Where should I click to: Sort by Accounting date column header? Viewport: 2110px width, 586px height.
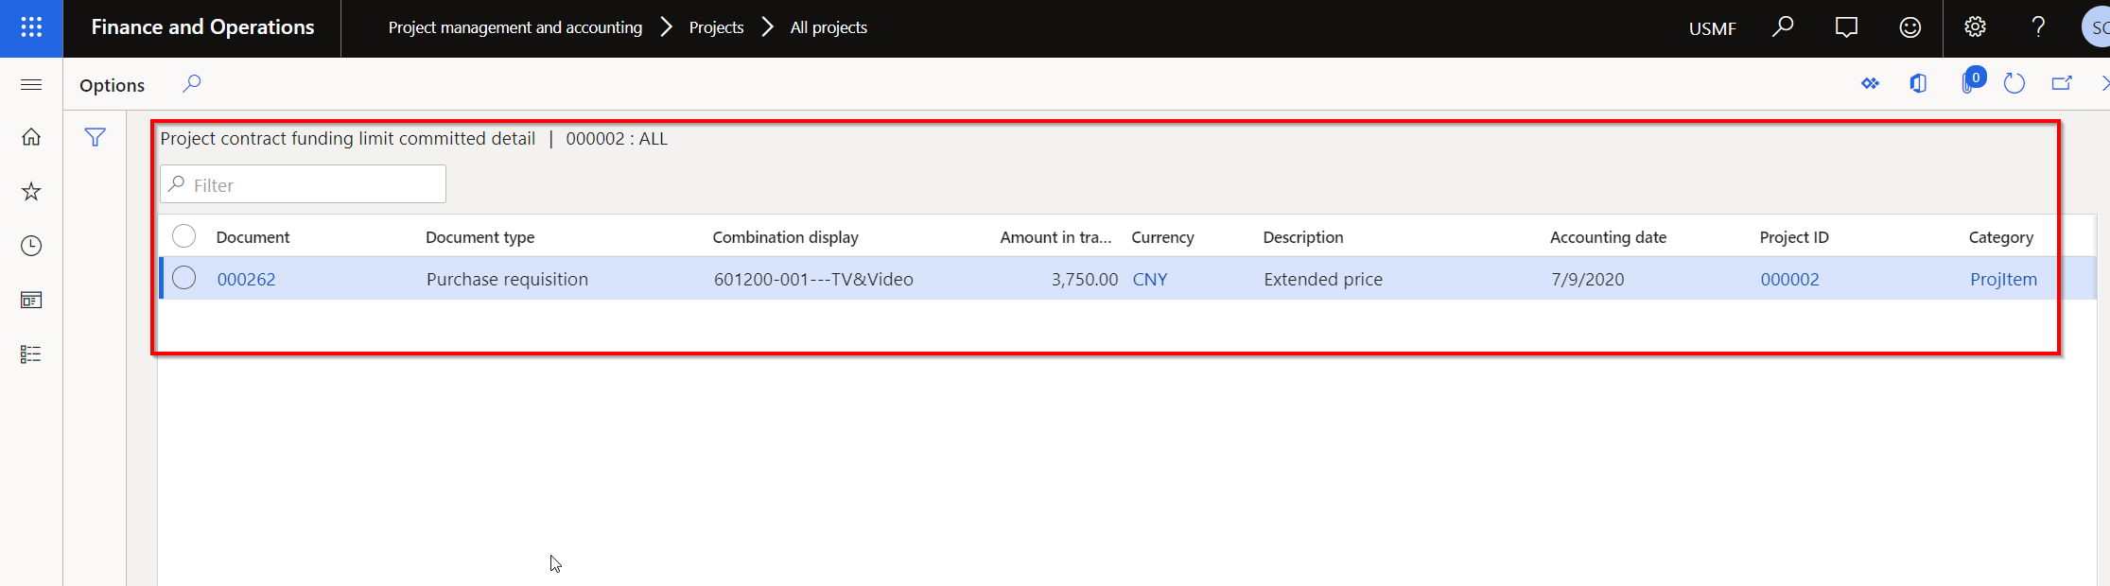[x=1608, y=237]
